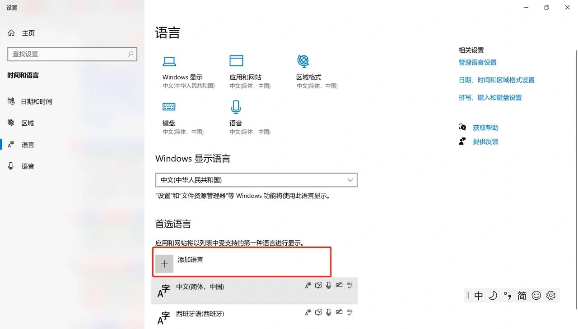
Task: Click the 获取帮助 link
Action: tap(485, 128)
